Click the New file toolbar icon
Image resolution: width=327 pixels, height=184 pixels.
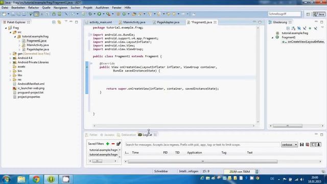coord(4,14)
